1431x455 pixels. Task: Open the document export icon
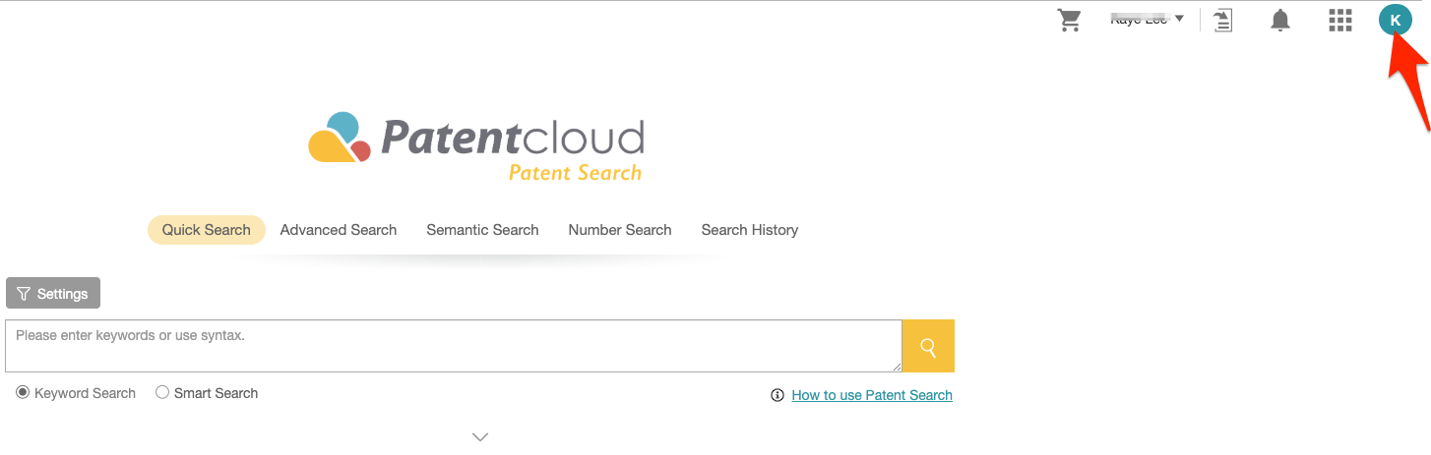[1223, 20]
